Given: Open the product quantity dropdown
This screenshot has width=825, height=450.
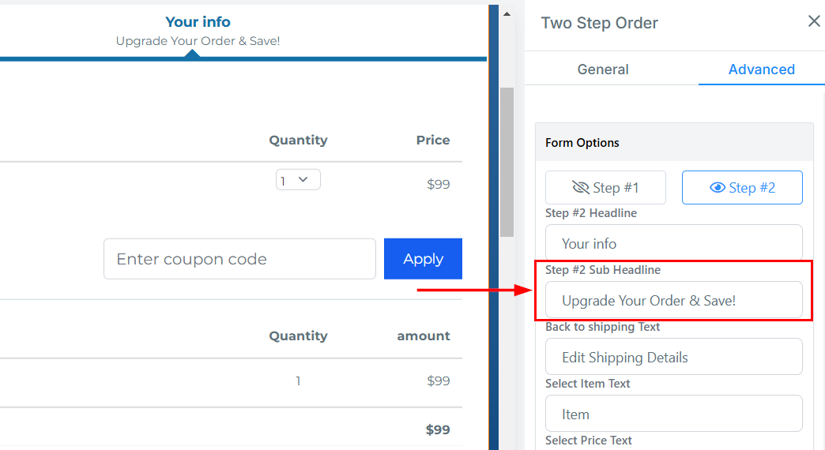Looking at the screenshot, I should (x=298, y=180).
